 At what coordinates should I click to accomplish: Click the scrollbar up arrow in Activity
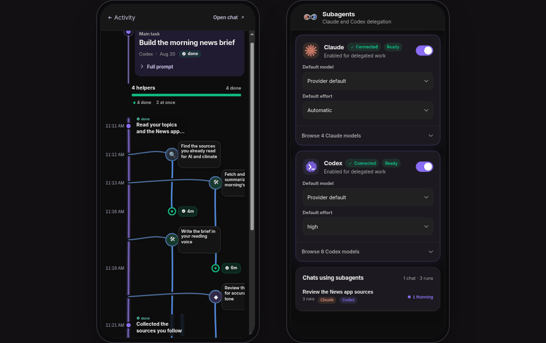252,34
